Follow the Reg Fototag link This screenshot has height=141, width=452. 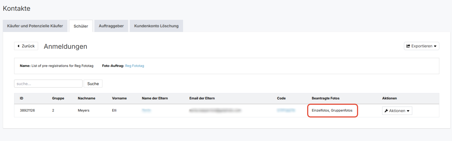click(135, 66)
